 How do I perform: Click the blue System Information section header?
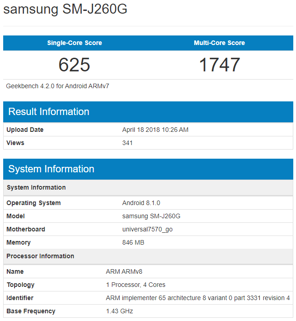148,169
